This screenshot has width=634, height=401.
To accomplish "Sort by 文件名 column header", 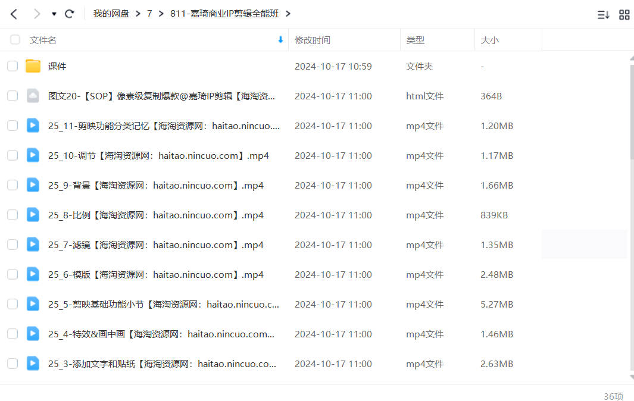I will [x=43, y=40].
